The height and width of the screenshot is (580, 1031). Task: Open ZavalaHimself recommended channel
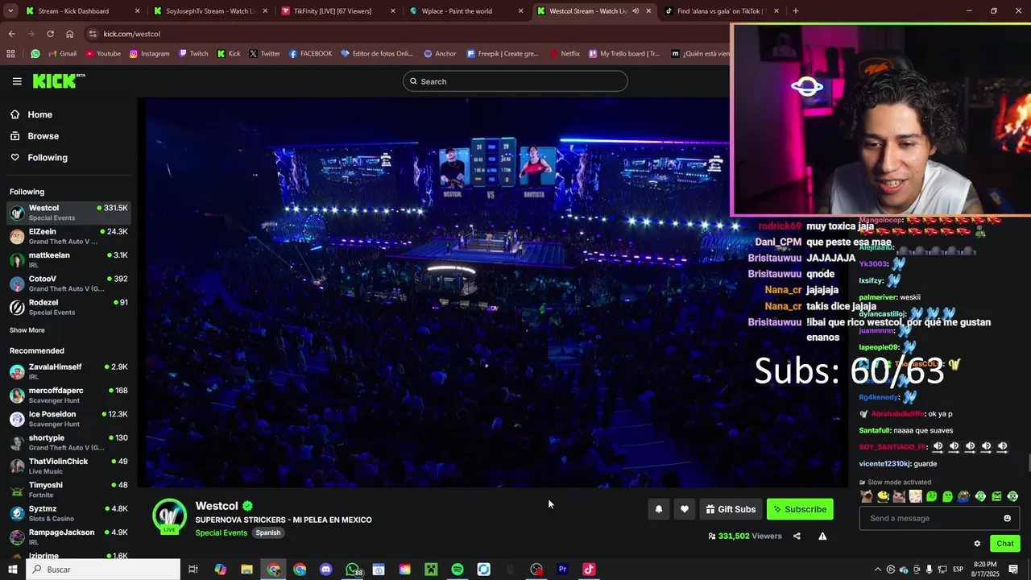(68, 371)
